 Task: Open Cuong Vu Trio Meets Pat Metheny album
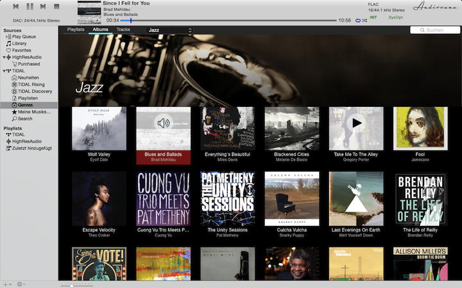(164, 198)
